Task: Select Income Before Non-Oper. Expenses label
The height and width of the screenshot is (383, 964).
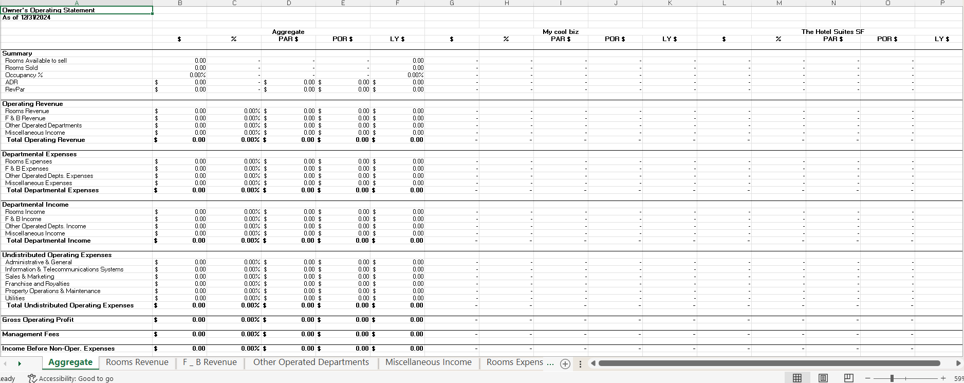Action: (59, 349)
